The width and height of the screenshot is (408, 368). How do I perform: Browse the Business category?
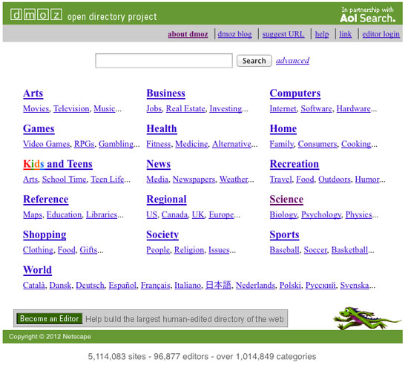tap(165, 93)
